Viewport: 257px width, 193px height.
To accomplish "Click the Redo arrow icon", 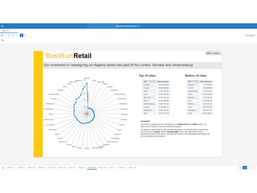I will tap(17, 35).
